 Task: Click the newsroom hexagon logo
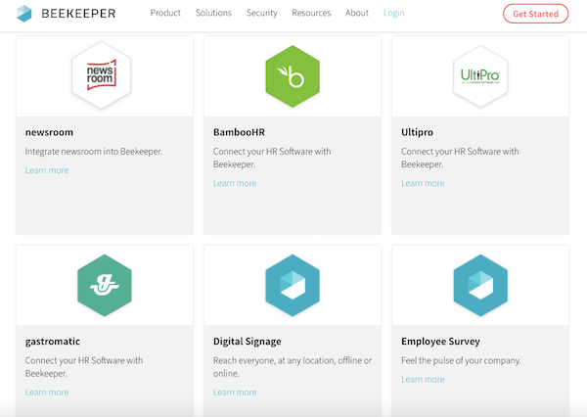pyautogui.click(x=102, y=75)
